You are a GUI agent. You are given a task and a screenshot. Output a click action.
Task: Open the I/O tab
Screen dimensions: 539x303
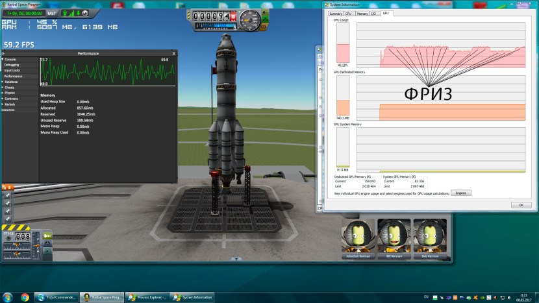tap(373, 13)
